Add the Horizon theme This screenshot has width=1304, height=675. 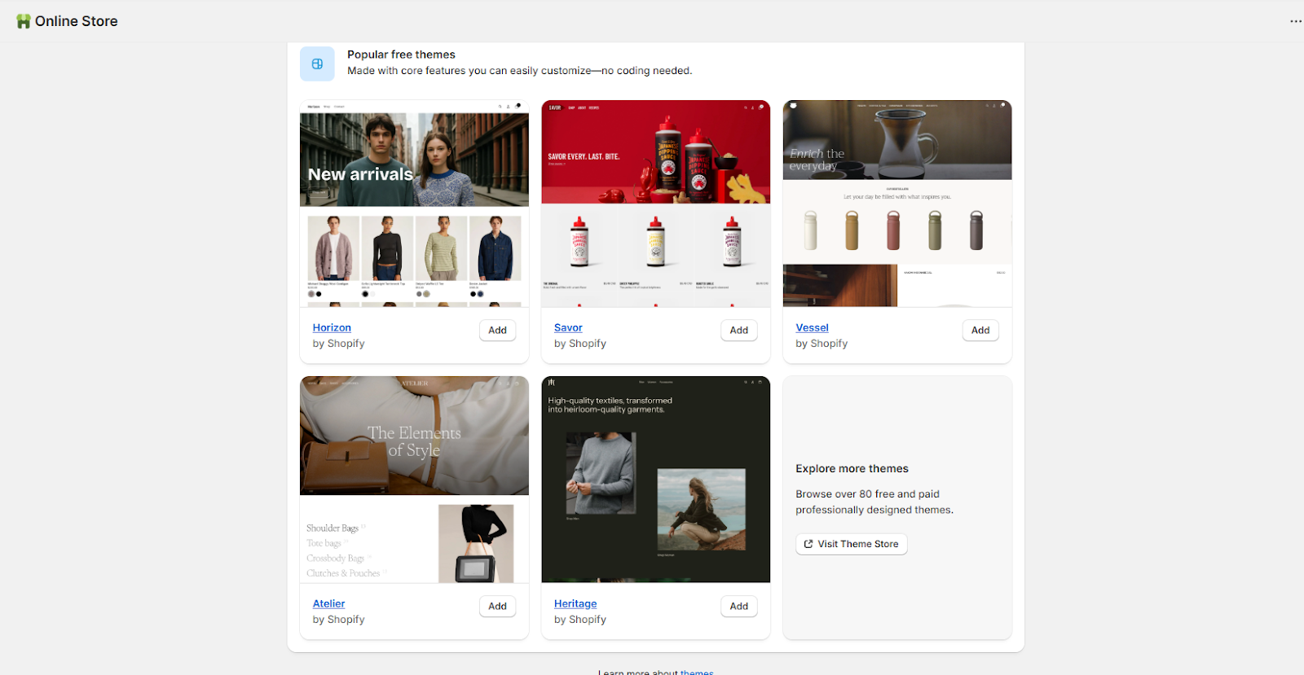[x=497, y=330]
